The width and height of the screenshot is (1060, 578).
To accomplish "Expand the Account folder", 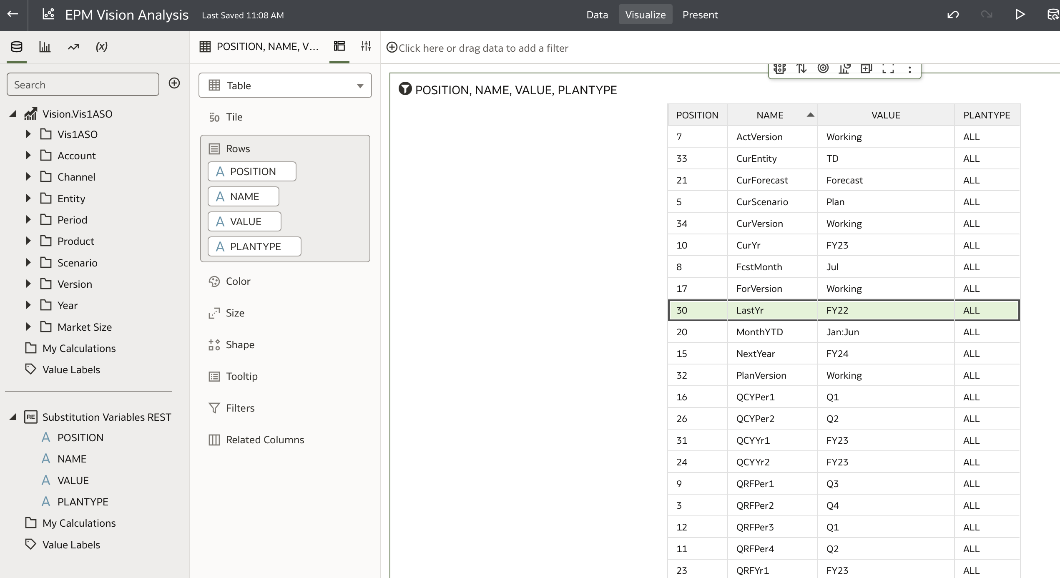I will coord(28,155).
